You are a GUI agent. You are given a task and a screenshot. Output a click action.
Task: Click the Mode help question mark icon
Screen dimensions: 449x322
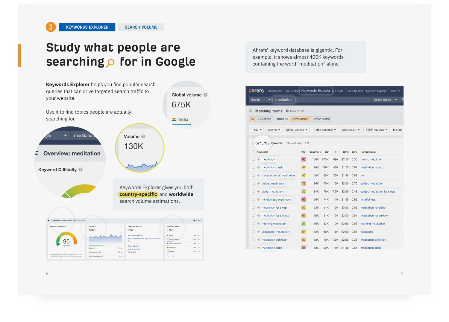coord(286,119)
